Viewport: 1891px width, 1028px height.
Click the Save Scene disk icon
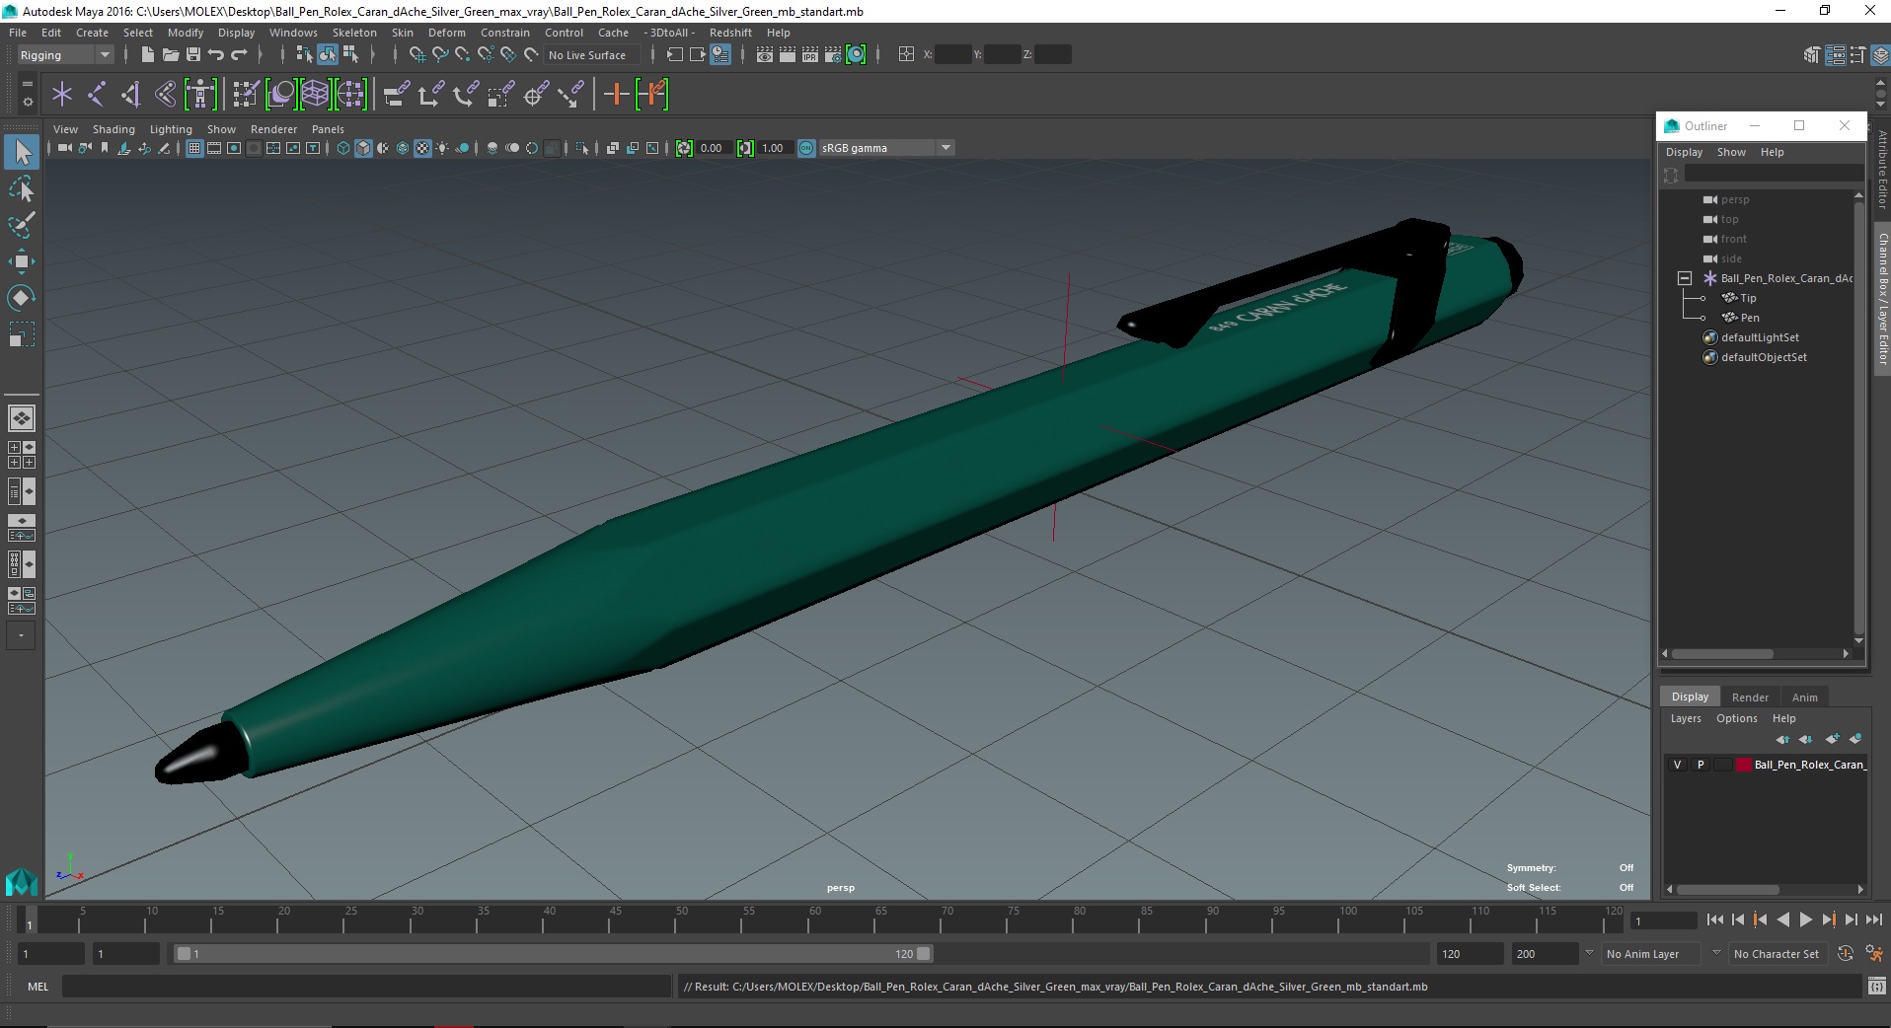[193, 55]
